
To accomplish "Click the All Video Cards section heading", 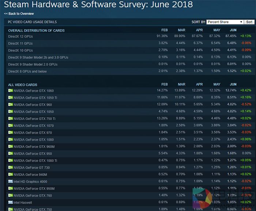I will (23, 85).
